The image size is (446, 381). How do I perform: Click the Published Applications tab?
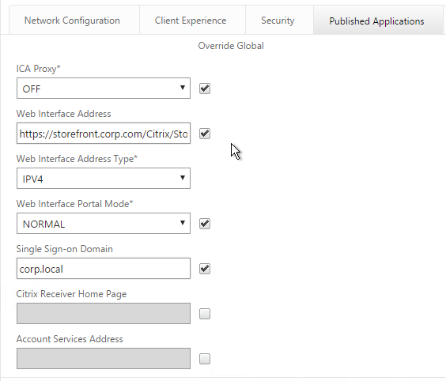tap(378, 21)
